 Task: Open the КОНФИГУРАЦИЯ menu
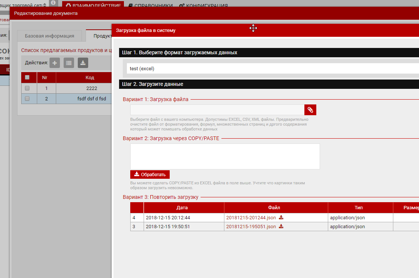[x=203, y=6]
